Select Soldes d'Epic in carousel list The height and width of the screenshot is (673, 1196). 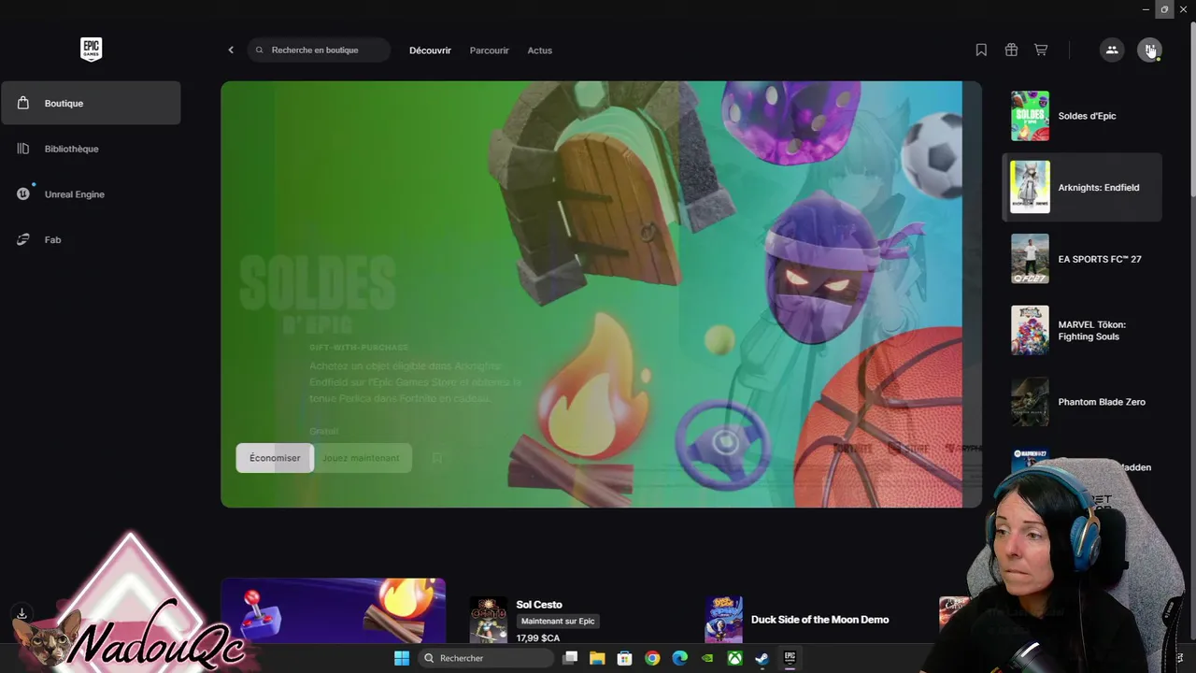[1082, 116]
